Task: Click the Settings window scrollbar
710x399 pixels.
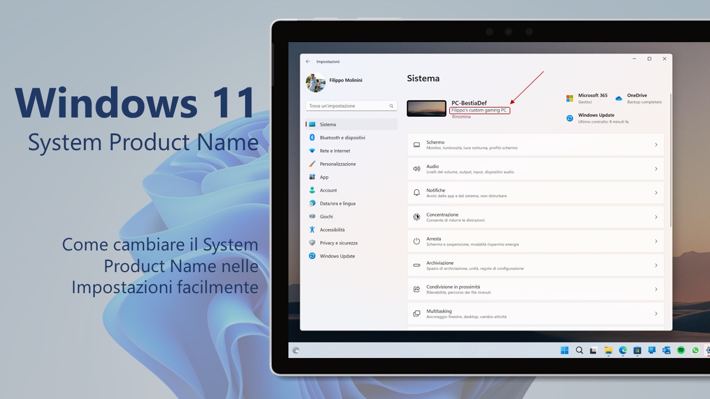Action: (x=671, y=160)
